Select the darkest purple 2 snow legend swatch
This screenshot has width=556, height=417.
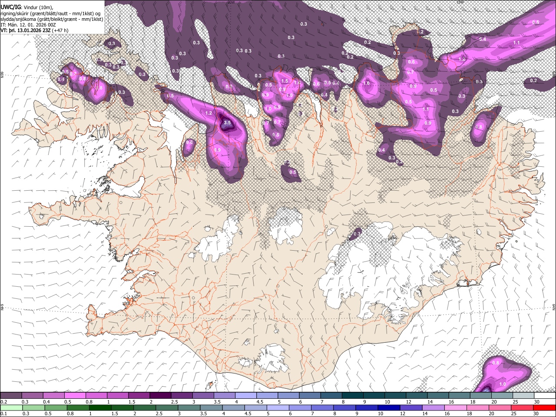pos(160,396)
